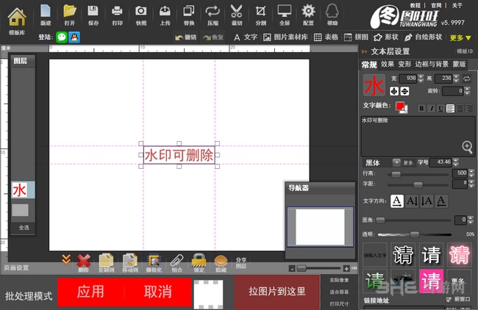Image resolution: width=478 pixels, height=310 pixels.
Task: Open 页面设置 page setup
Action: click(16, 268)
